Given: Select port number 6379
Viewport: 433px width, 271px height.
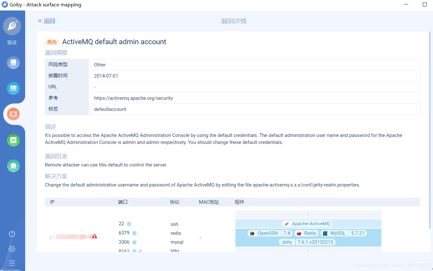Looking at the screenshot, I should tap(124, 233).
